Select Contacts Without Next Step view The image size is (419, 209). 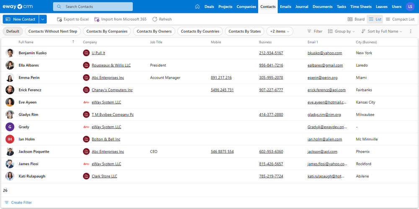[x=53, y=31]
